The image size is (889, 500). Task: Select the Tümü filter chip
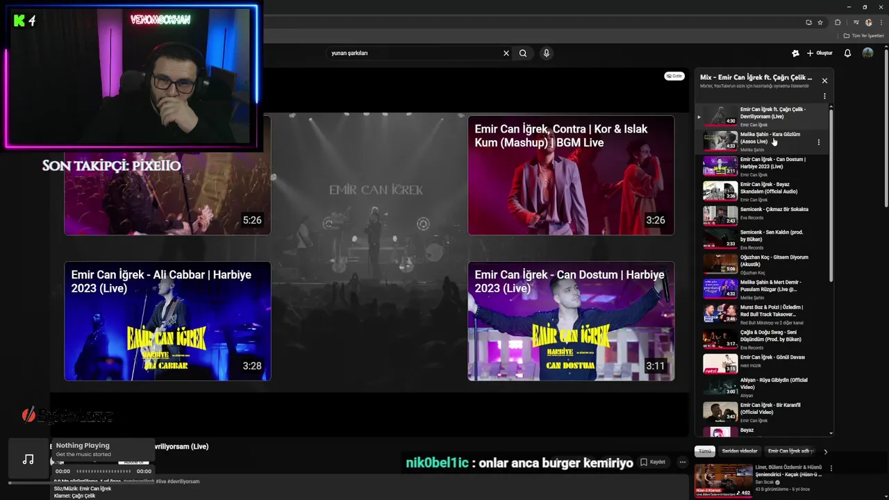coord(705,451)
